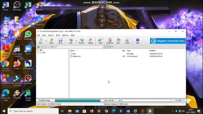This screenshot has height=114, width=203.
Task: Open the Add dropdown arrow
Action: point(76,41)
